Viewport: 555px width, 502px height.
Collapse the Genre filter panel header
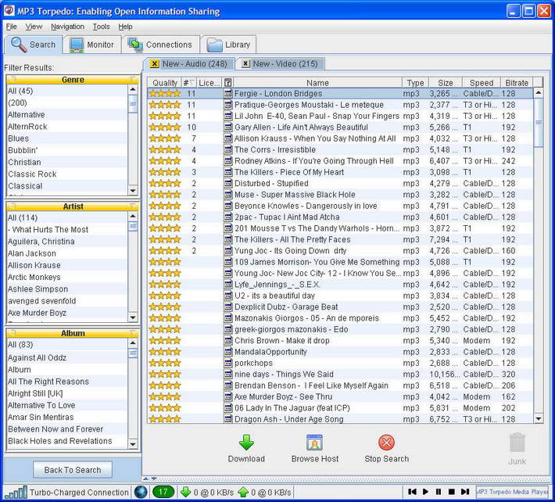coord(73,80)
